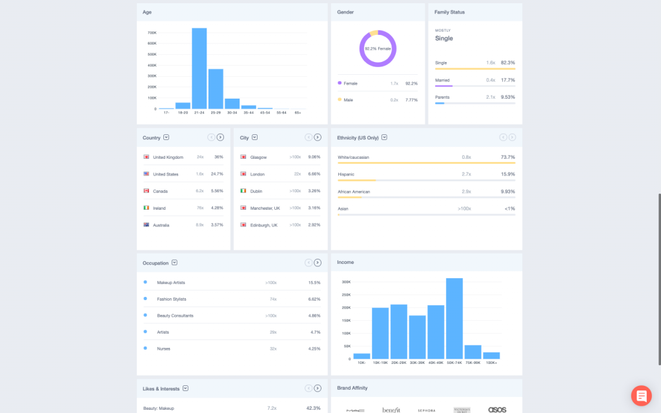Click the Artists occupation label
661x413 pixels.
[163, 332]
